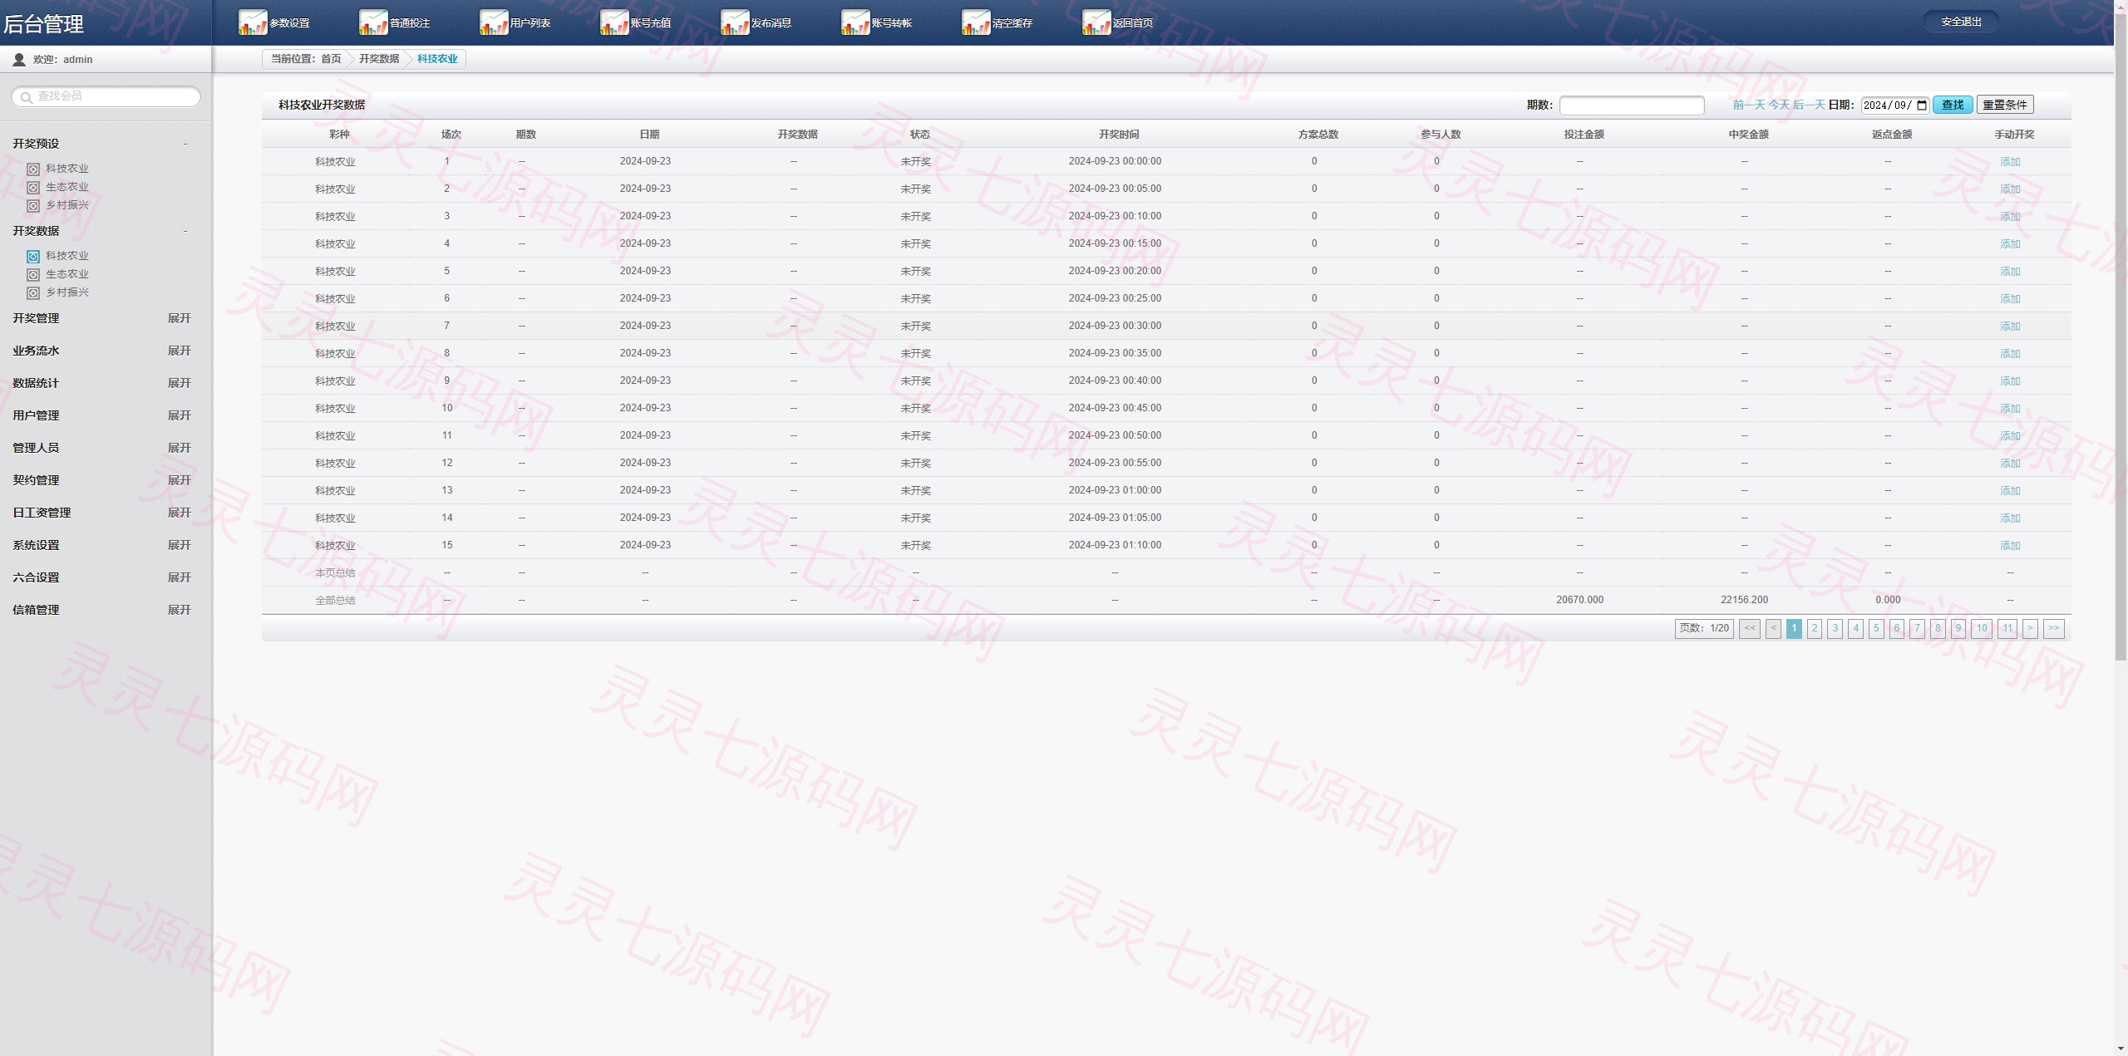The width and height of the screenshot is (2128, 1056).
Task: Open 乡村振兴 text link under 开奖预设
Action: [x=67, y=205]
